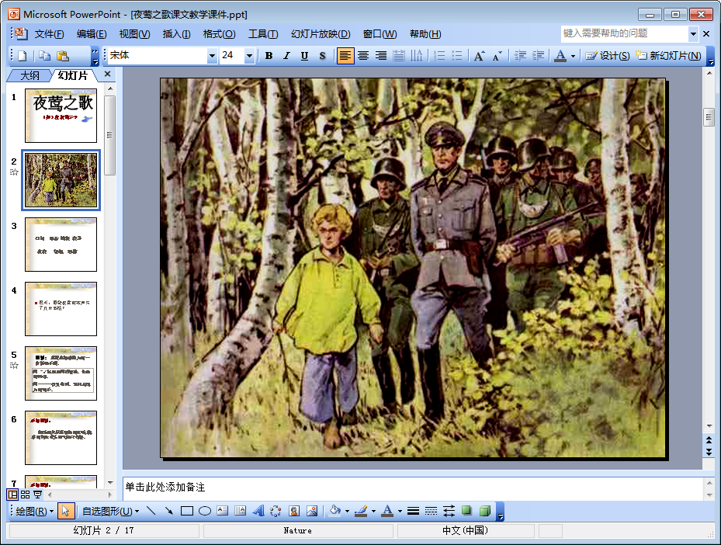Enable left text alignment
This screenshot has width=721, height=545.
[345, 56]
